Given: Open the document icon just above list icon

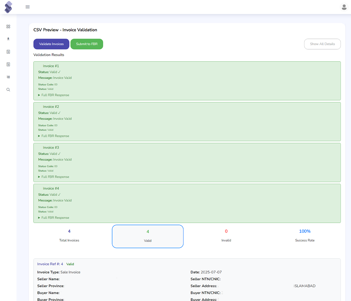Looking at the screenshot, I should click(8, 65).
